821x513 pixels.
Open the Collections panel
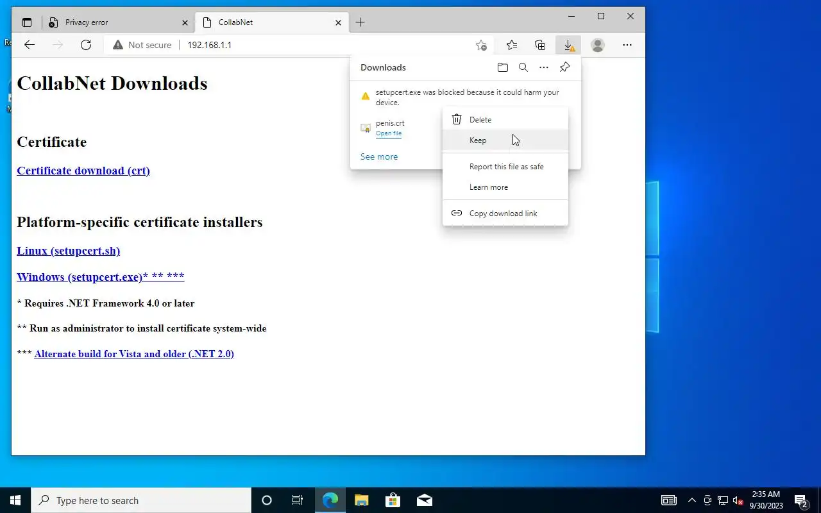click(x=540, y=45)
